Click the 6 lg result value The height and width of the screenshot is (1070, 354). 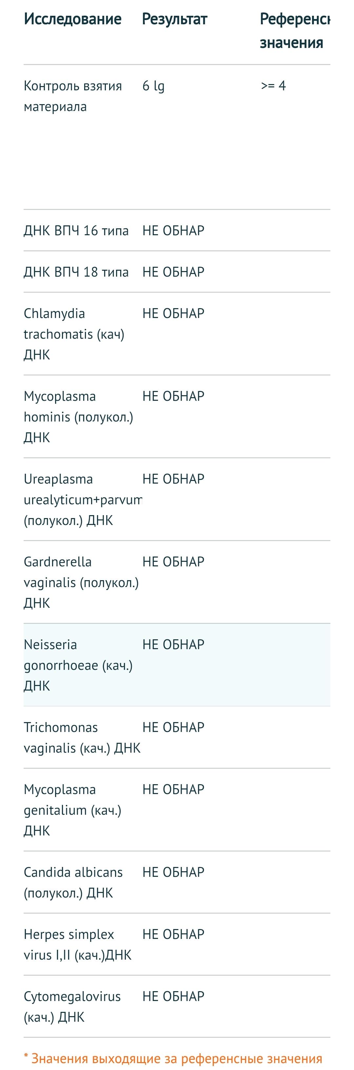pos(153,86)
